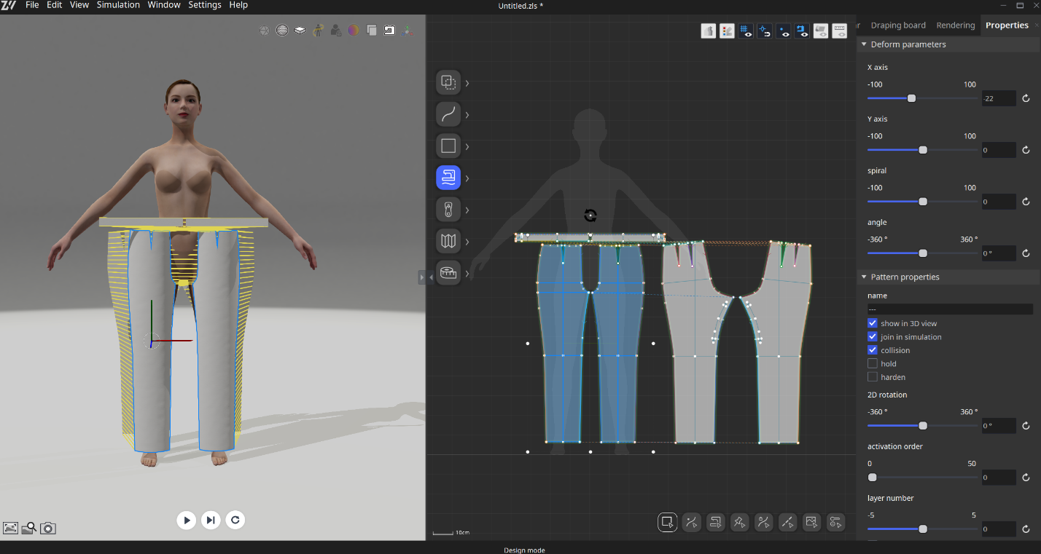The width and height of the screenshot is (1041, 554).
Task: Expand options beside the rectangle tool
Action: coord(467,146)
